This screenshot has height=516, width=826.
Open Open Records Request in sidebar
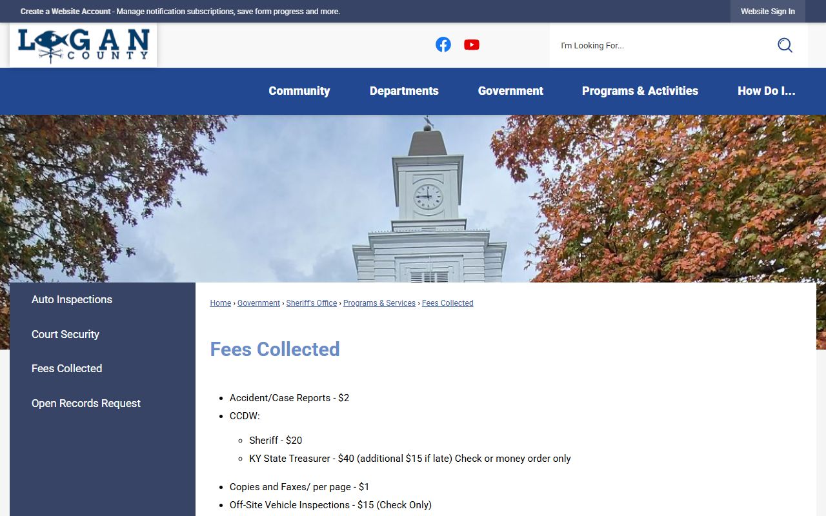[86, 403]
